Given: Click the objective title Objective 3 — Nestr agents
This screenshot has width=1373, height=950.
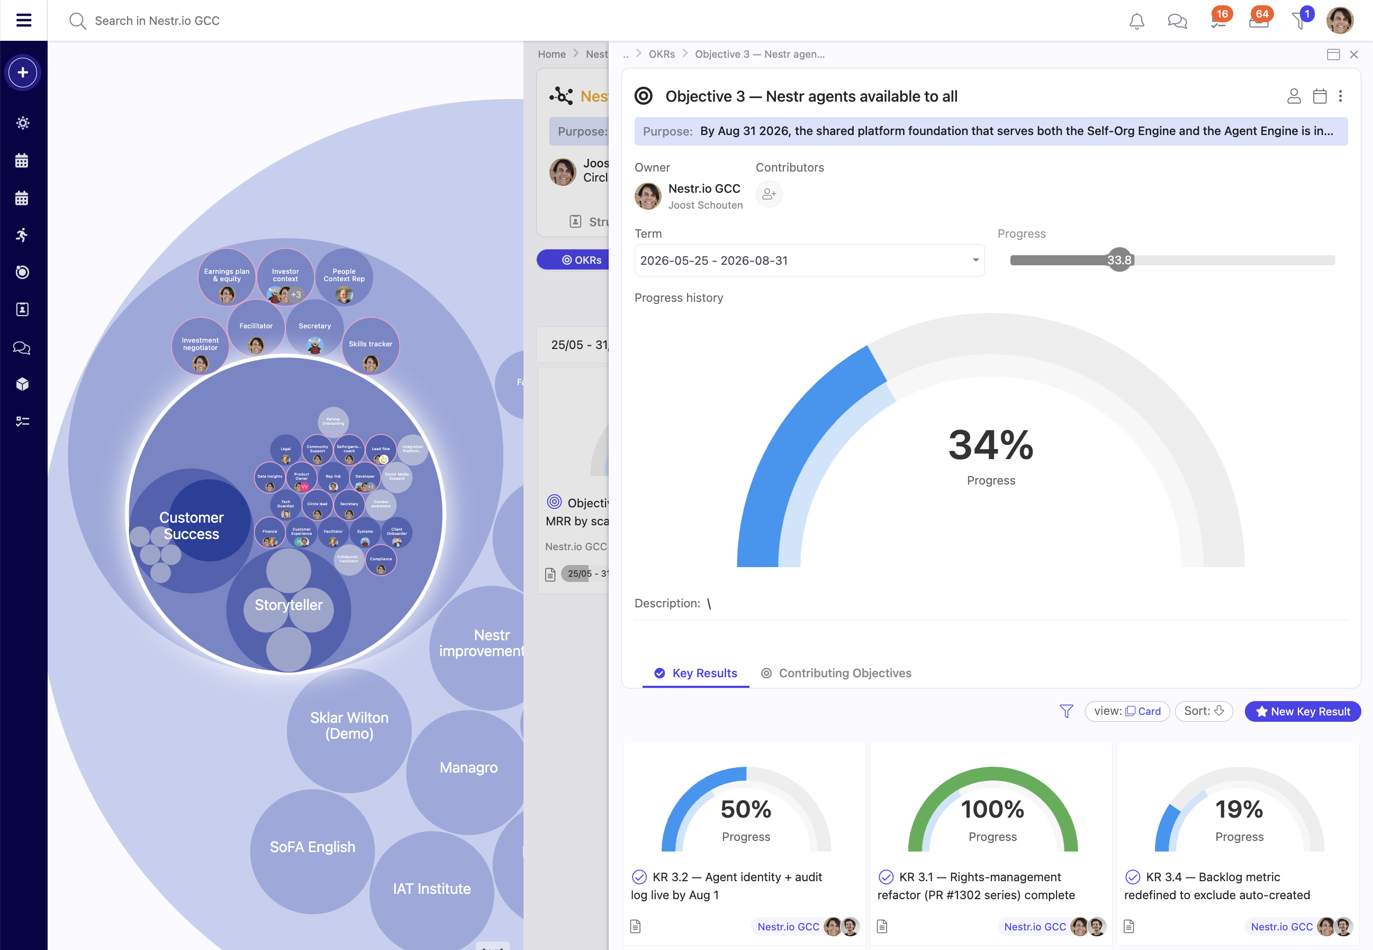Looking at the screenshot, I should pyautogui.click(x=811, y=96).
